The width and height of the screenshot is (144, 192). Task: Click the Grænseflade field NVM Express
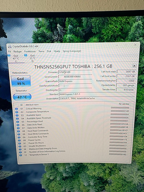point(75,81)
